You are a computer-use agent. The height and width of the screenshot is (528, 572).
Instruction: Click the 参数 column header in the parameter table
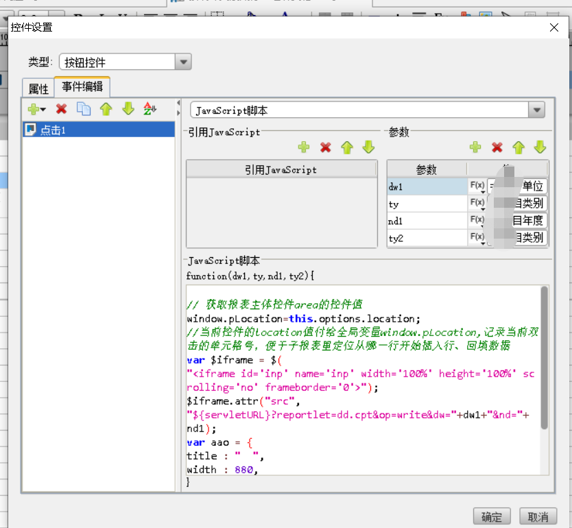click(x=427, y=169)
